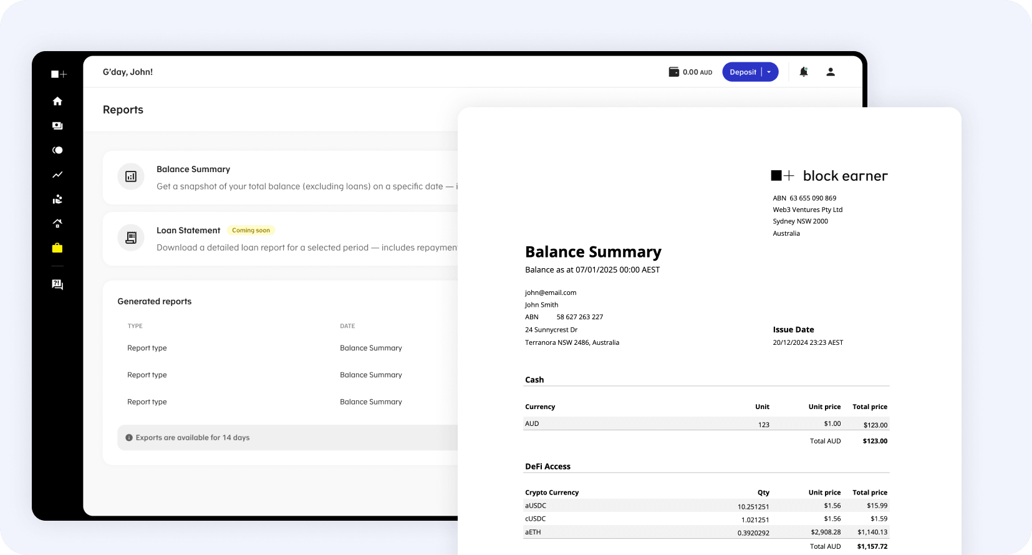
Task: Click the $1,157.72 DeFi total
Action: pos(872,546)
